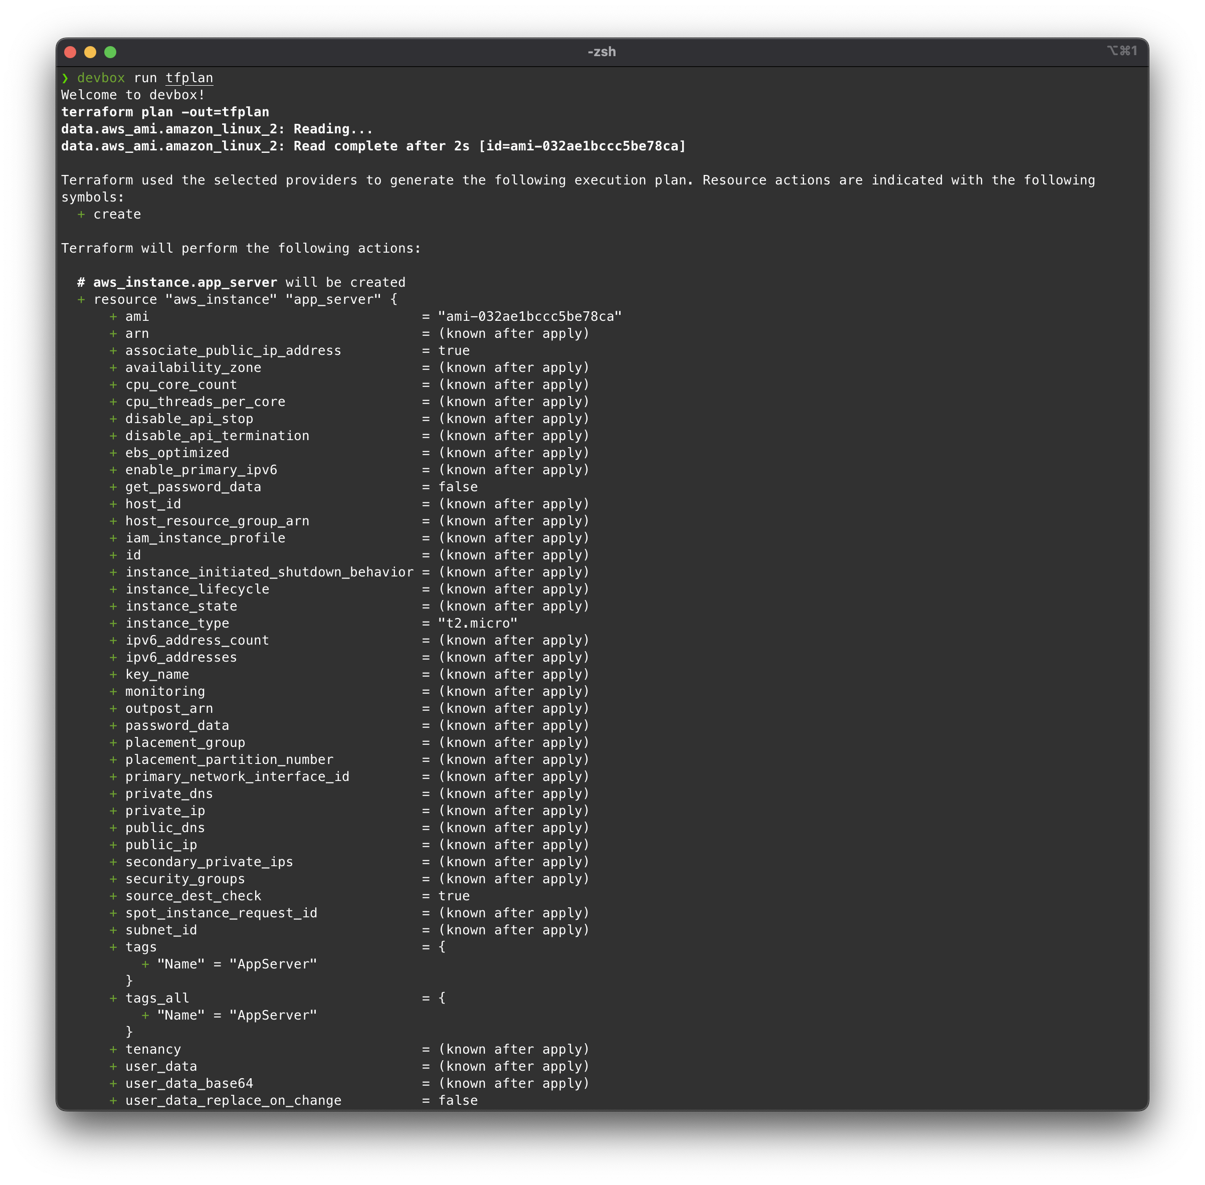Click 'terraform plan -out=tfplan' line
This screenshot has height=1185, width=1205.
165,112
